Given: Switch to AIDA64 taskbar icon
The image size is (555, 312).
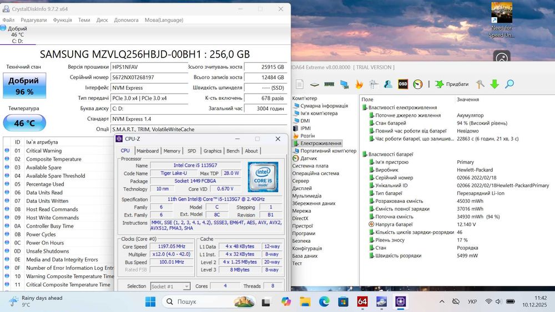Looking at the screenshot, I should tap(362, 302).
